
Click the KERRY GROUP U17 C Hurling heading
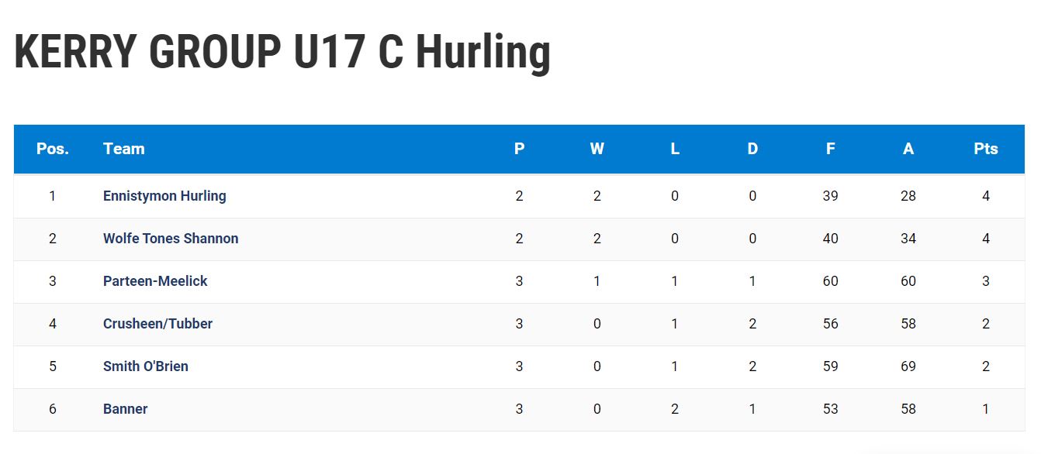click(x=282, y=53)
